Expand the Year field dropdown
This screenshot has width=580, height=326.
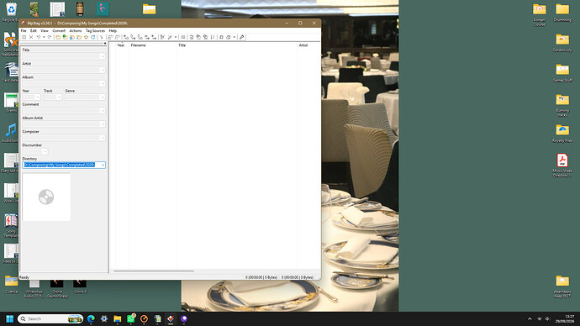click(38, 97)
